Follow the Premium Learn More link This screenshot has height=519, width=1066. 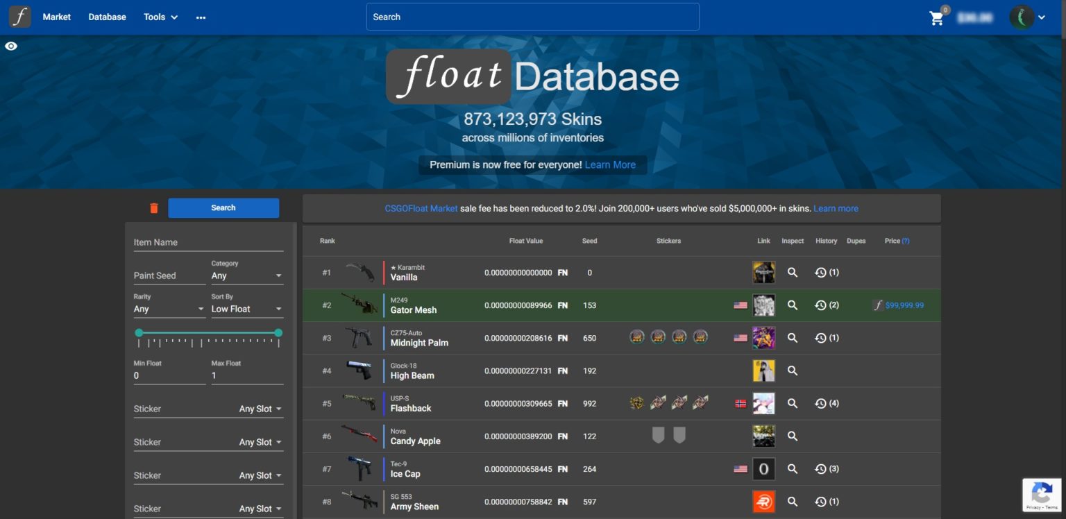(x=610, y=164)
